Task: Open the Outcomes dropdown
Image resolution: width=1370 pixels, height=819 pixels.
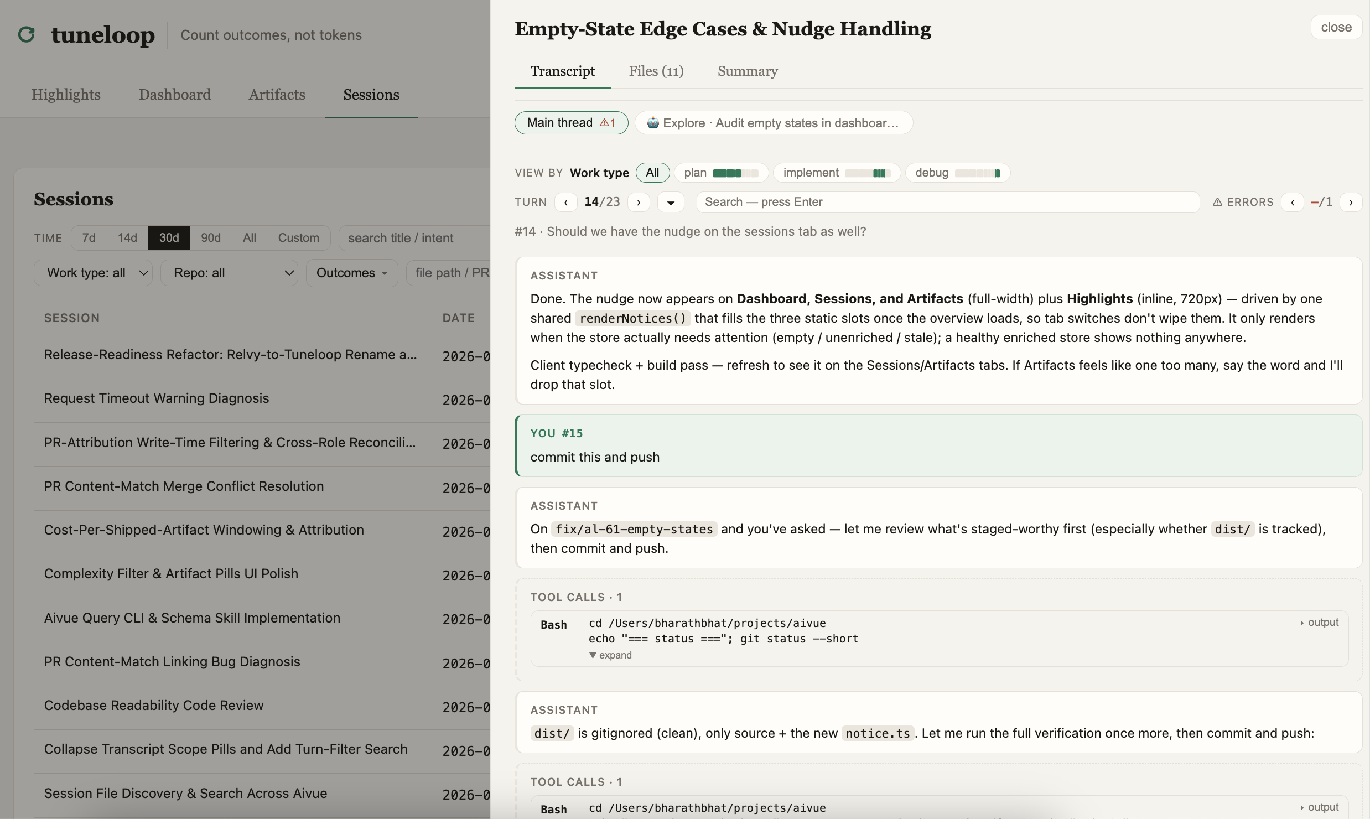Action: (x=352, y=273)
